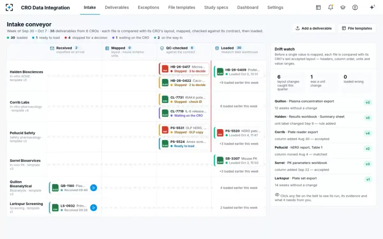This screenshot has width=383, height=239.
Task: Open notifications bell icon
Action: point(331,7)
